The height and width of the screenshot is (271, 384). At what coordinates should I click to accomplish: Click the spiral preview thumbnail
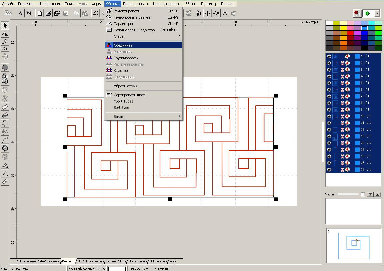point(353,245)
